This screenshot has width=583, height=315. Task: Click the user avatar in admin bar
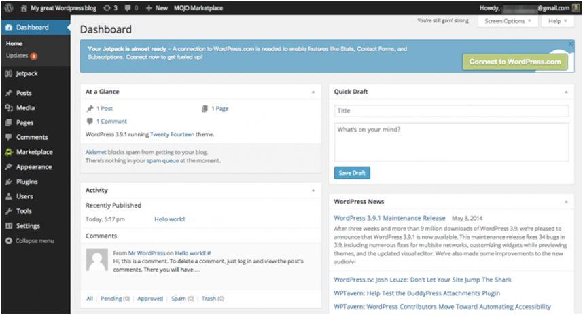[576, 7]
